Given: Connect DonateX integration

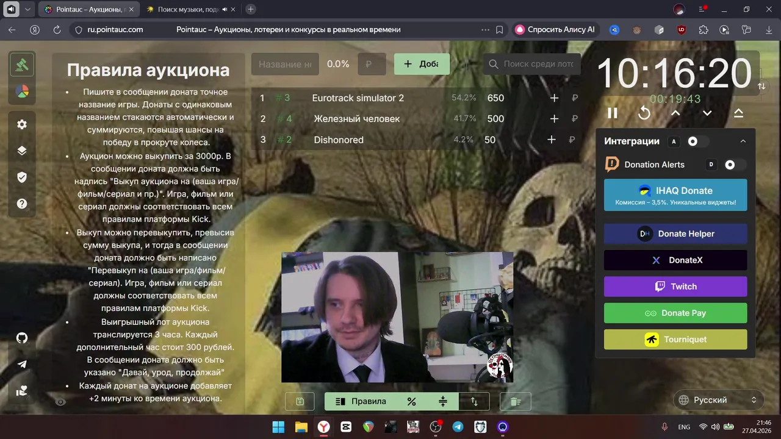Looking at the screenshot, I should pos(675,260).
